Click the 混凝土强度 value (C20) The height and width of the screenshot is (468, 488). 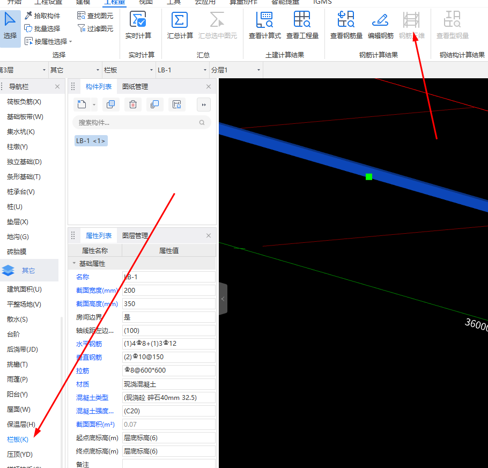pos(169,411)
